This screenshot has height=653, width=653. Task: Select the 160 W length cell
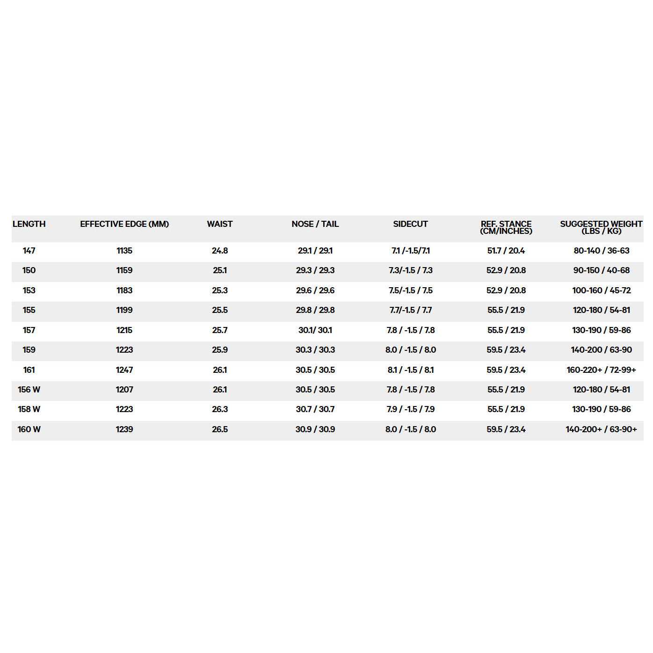pyautogui.click(x=29, y=429)
